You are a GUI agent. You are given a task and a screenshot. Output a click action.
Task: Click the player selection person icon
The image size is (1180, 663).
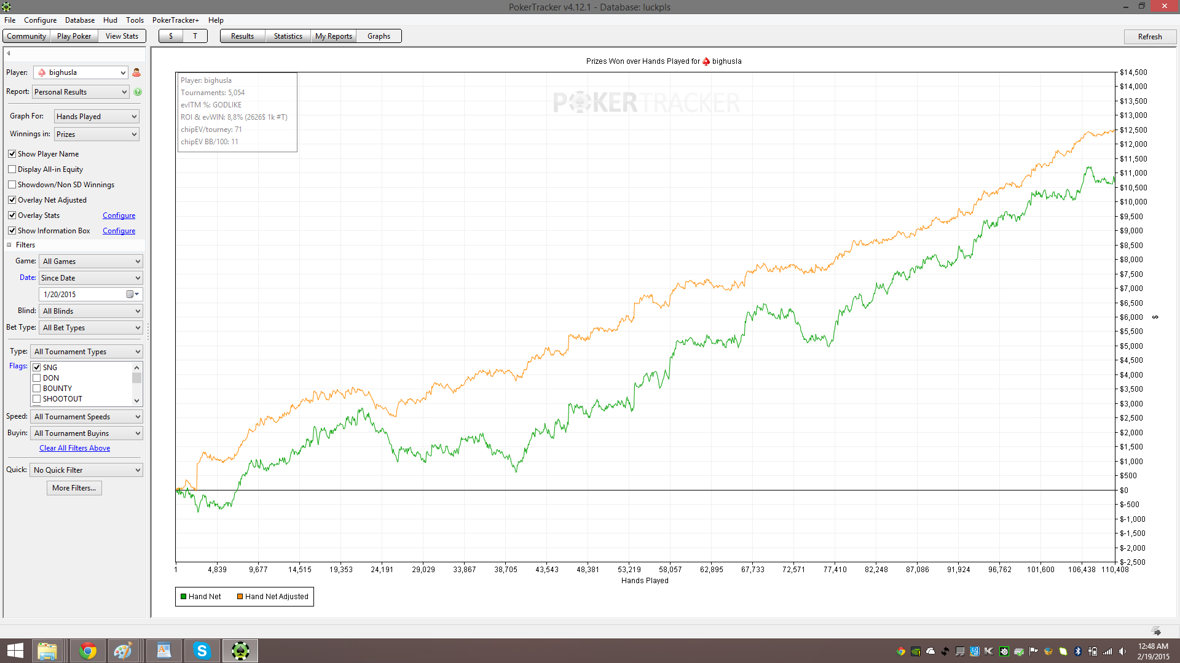[x=136, y=72]
